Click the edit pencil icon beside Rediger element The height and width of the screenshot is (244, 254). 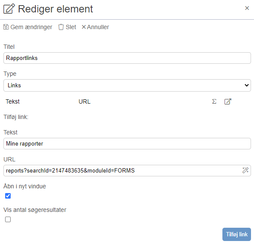[x=9, y=9]
